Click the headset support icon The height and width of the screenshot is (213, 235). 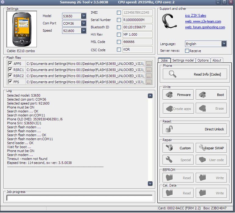click(x=169, y=21)
